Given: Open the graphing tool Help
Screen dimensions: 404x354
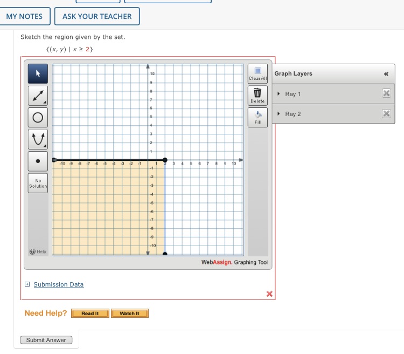Looking at the screenshot, I should click(38, 251).
